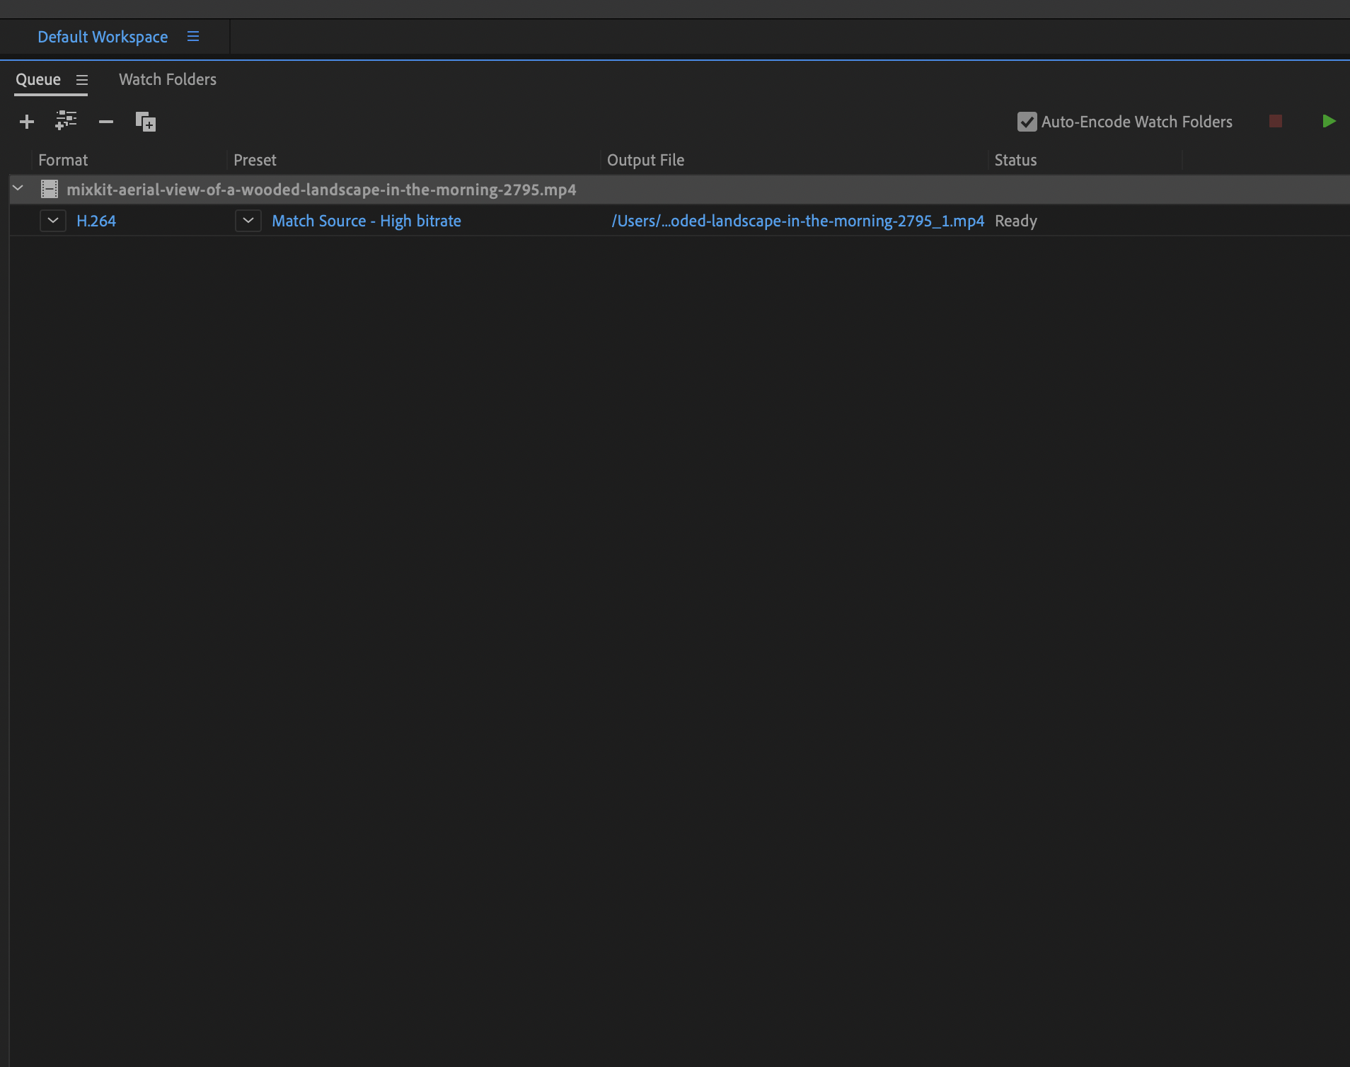Open the Default Workspace menu icon
Screen dimensions: 1350x1067
click(193, 36)
